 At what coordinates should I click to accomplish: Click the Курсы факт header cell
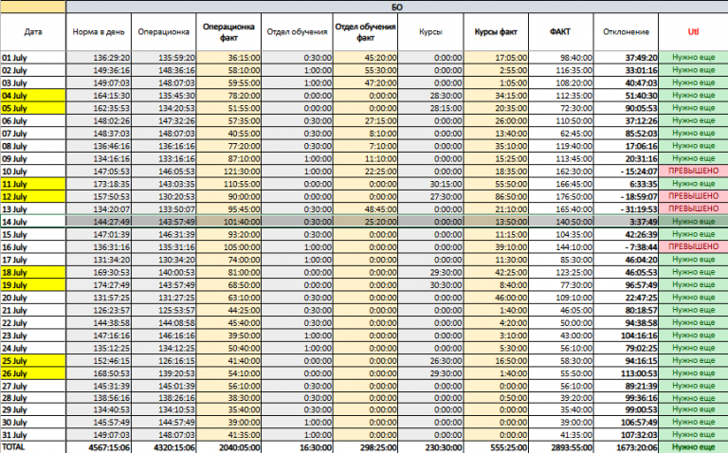(496, 32)
